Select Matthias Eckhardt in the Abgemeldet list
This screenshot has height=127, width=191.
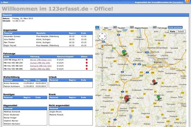tap(12, 112)
